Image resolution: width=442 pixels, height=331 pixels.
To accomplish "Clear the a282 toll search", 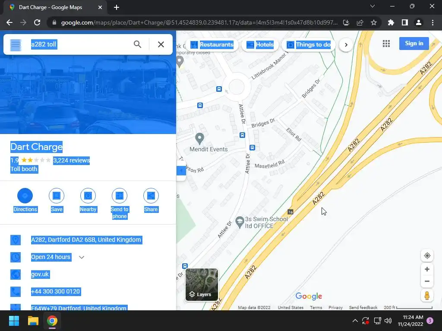I will (161, 44).
